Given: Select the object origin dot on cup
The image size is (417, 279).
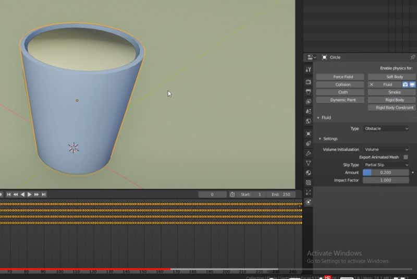Looking at the screenshot, I should click(77, 101).
